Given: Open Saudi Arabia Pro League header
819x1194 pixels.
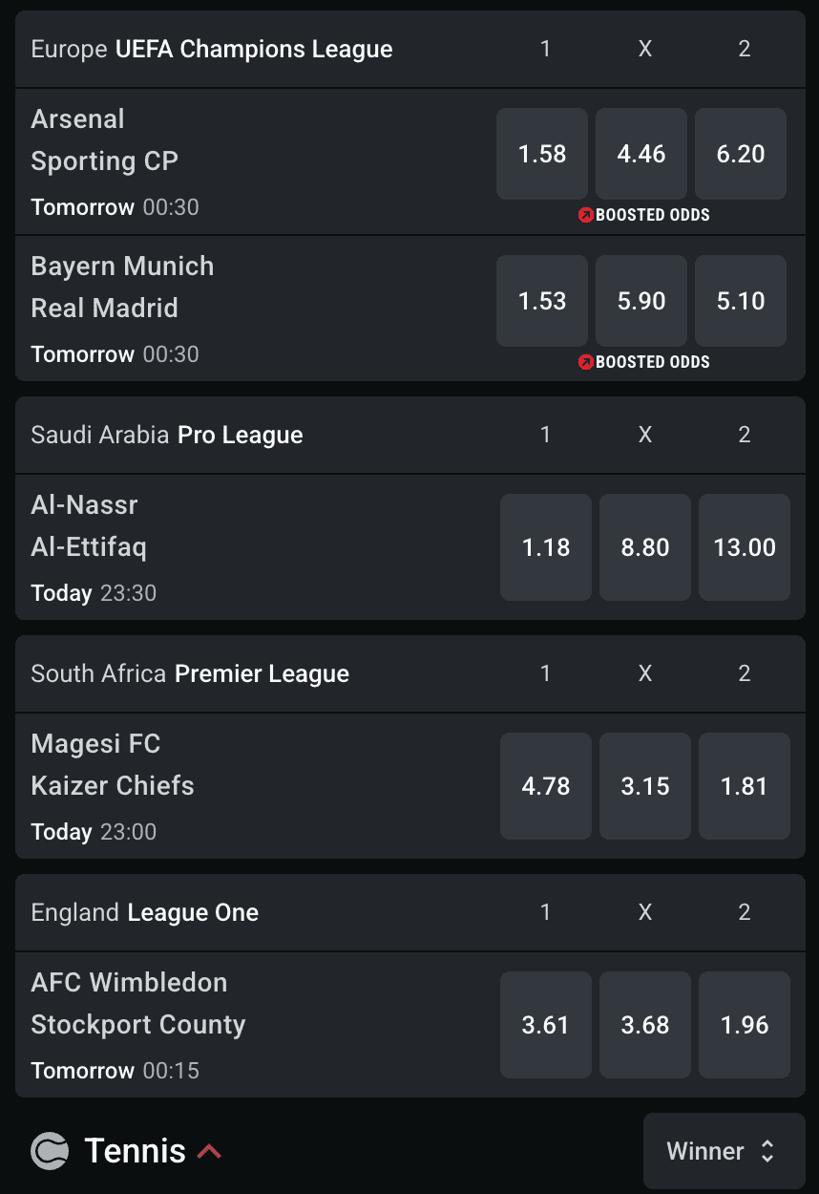Looking at the screenshot, I should tap(167, 436).
